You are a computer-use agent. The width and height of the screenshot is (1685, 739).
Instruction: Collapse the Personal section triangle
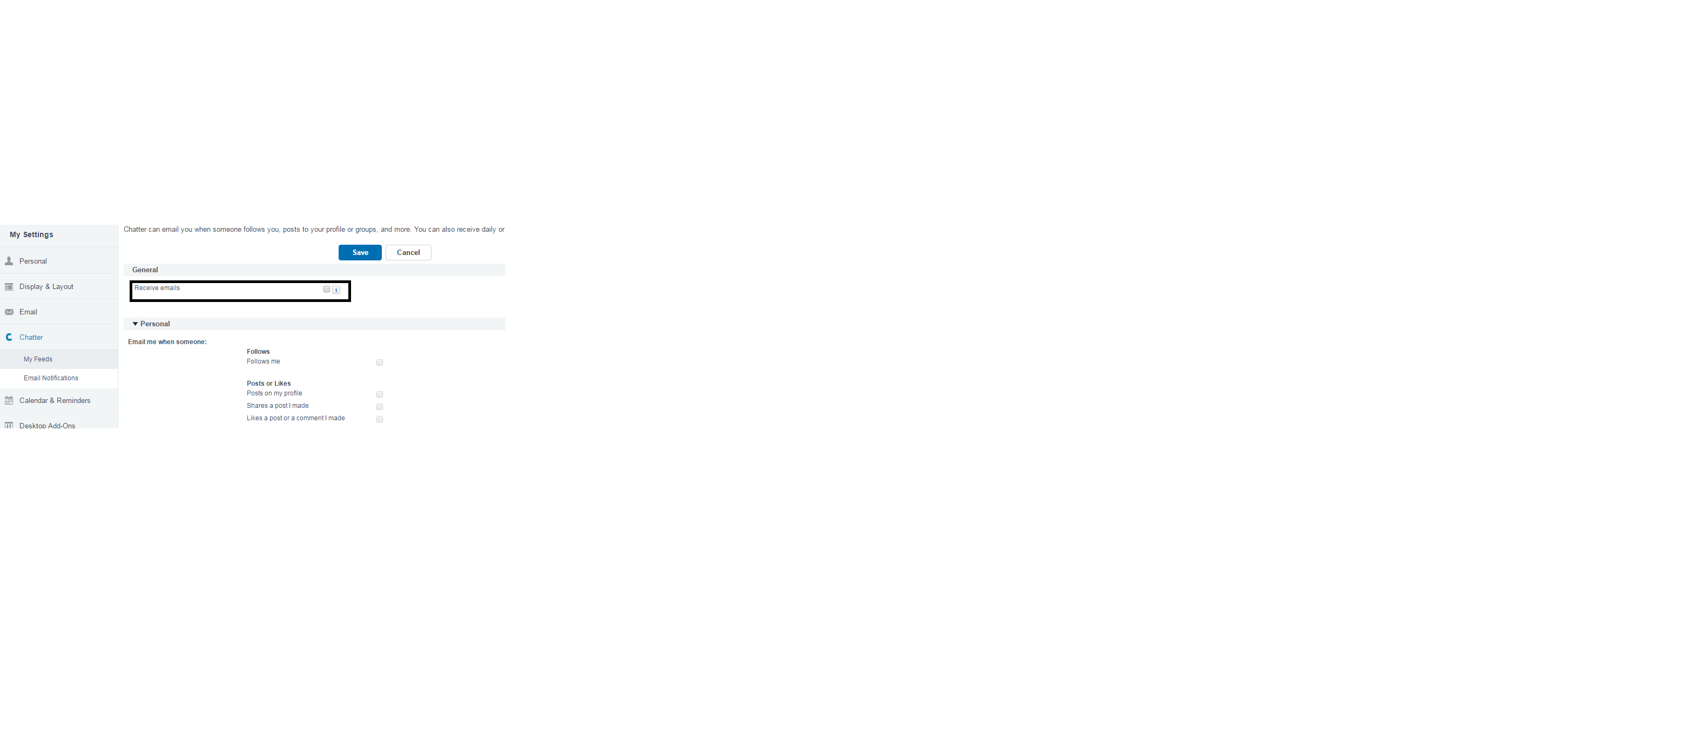coord(136,324)
